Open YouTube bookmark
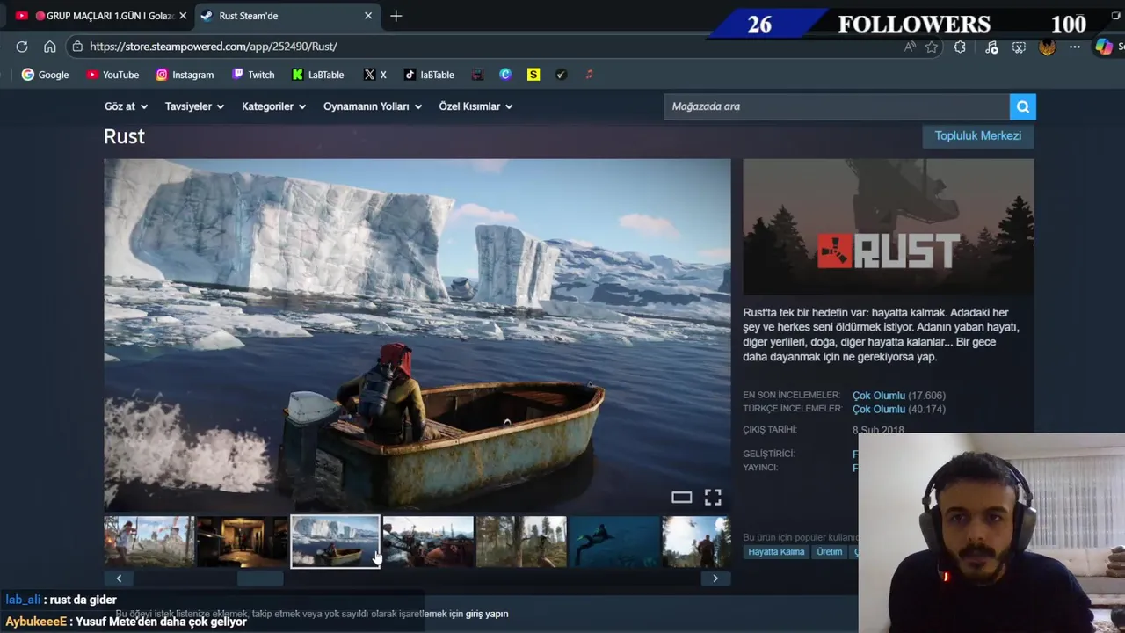Image resolution: width=1125 pixels, height=633 pixels. pyautogui.click(x=112, y=75)
